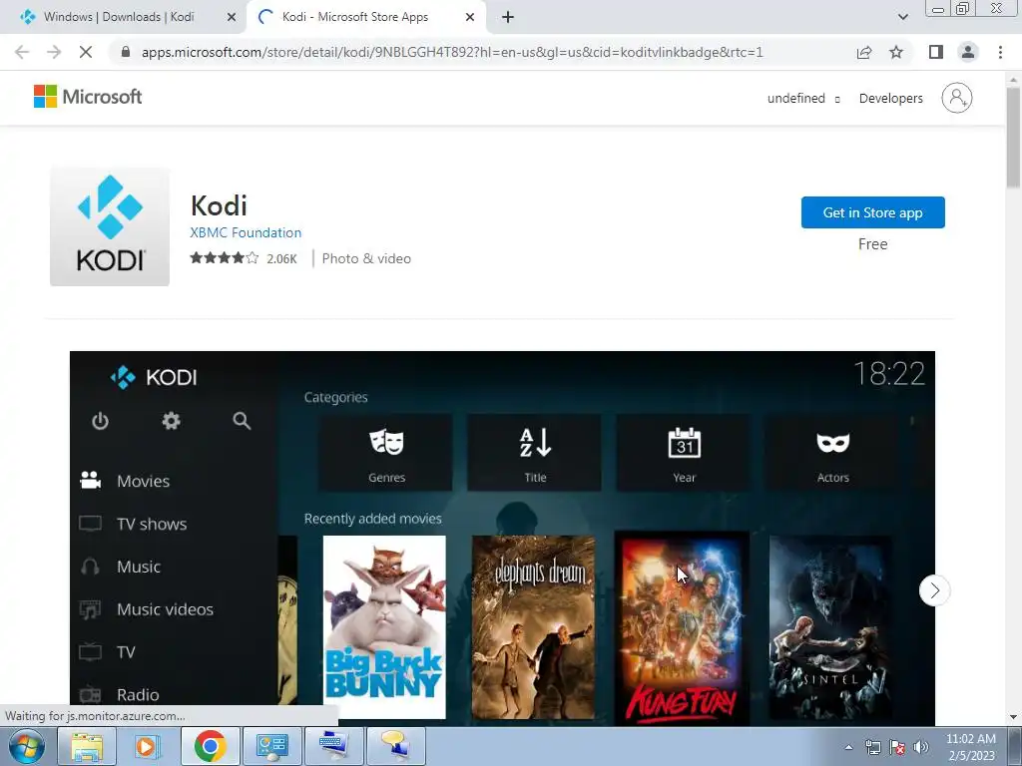
Task: Click the Get in Store app button
Action: (x=872, y=212)
